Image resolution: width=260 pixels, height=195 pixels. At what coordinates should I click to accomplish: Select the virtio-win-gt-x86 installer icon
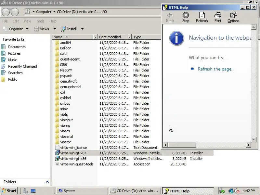(x=57, y=159)
